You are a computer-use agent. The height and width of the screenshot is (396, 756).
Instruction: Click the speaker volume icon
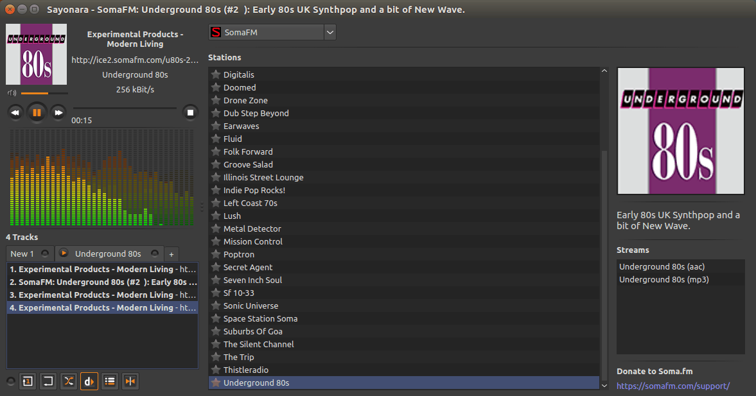click(12, 93)
